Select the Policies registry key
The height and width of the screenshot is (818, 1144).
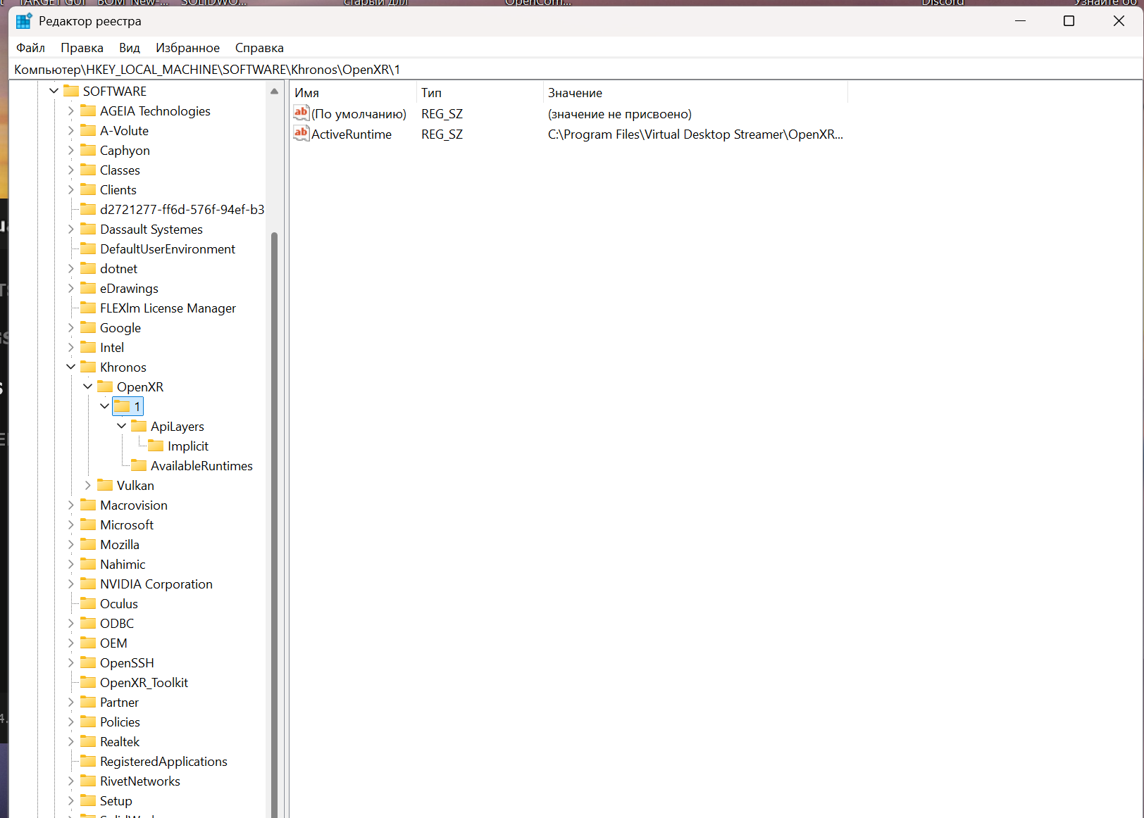tap(120, 722)
